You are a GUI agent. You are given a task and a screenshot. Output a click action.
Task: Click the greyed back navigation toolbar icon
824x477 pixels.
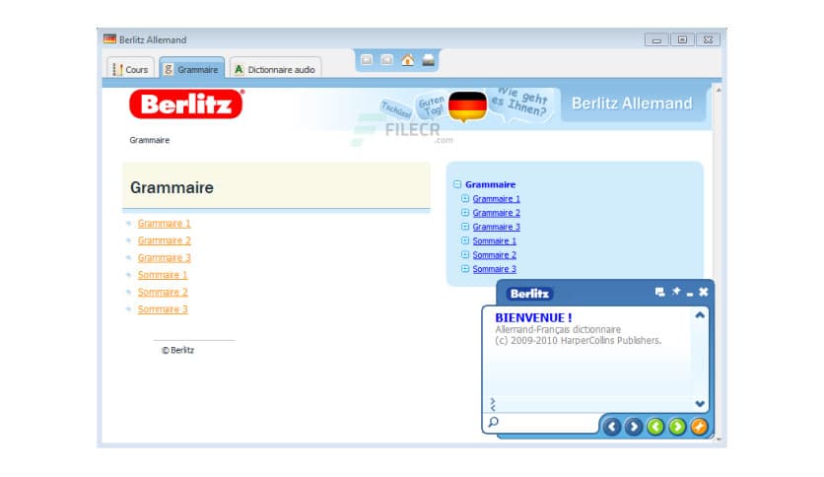367,60
